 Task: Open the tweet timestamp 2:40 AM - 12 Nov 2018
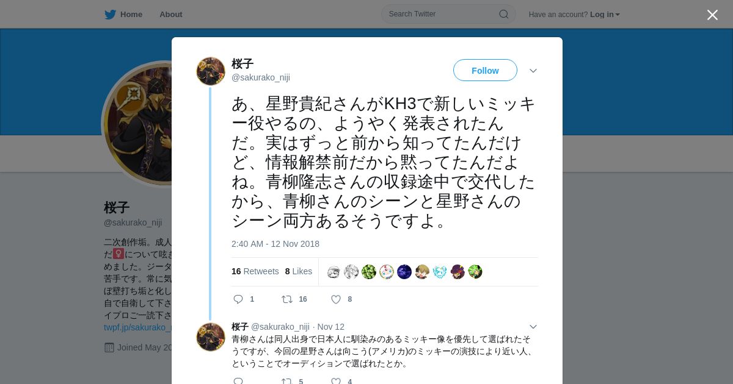coord(275,244)
